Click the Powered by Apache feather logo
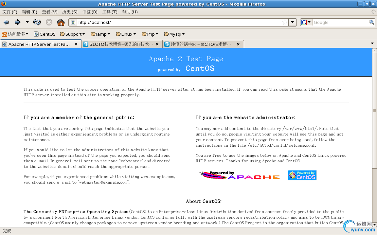This screenshot has width=377, height=235. [239, 175]
